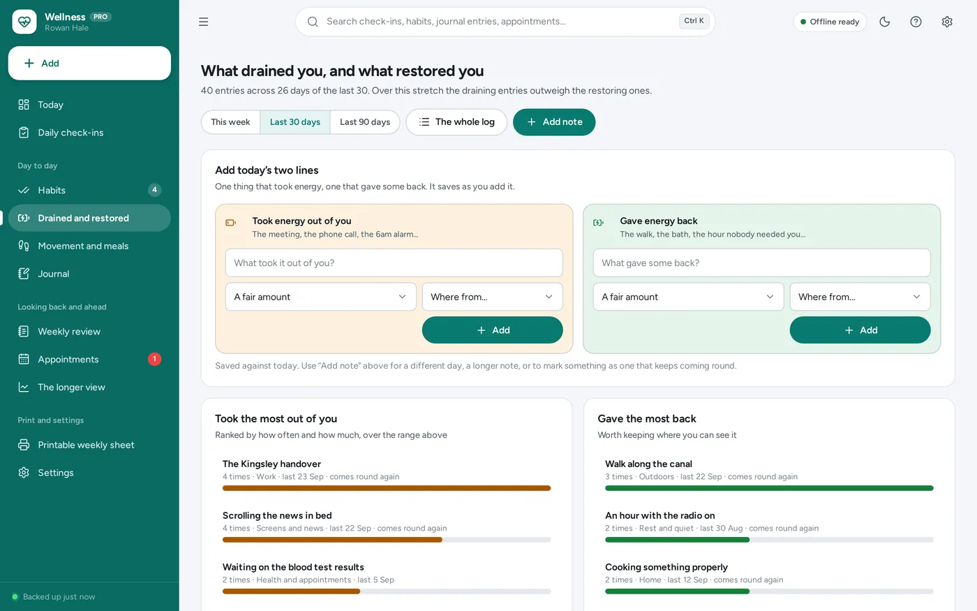977x611 pixels.
Task: Click the Wellness heart logo icon
Action: 24,22
